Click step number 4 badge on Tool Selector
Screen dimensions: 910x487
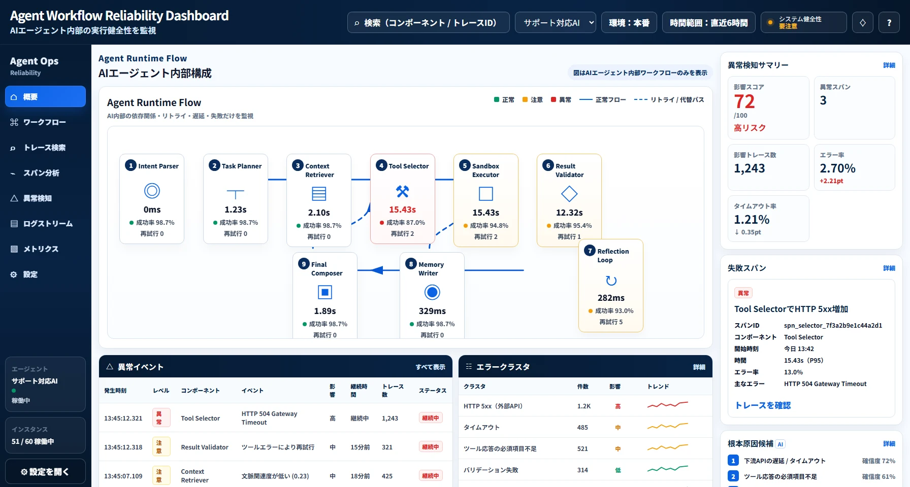[x=381, y=165]
